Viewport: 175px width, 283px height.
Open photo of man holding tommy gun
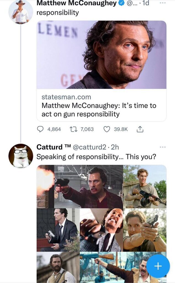[145, 187]
